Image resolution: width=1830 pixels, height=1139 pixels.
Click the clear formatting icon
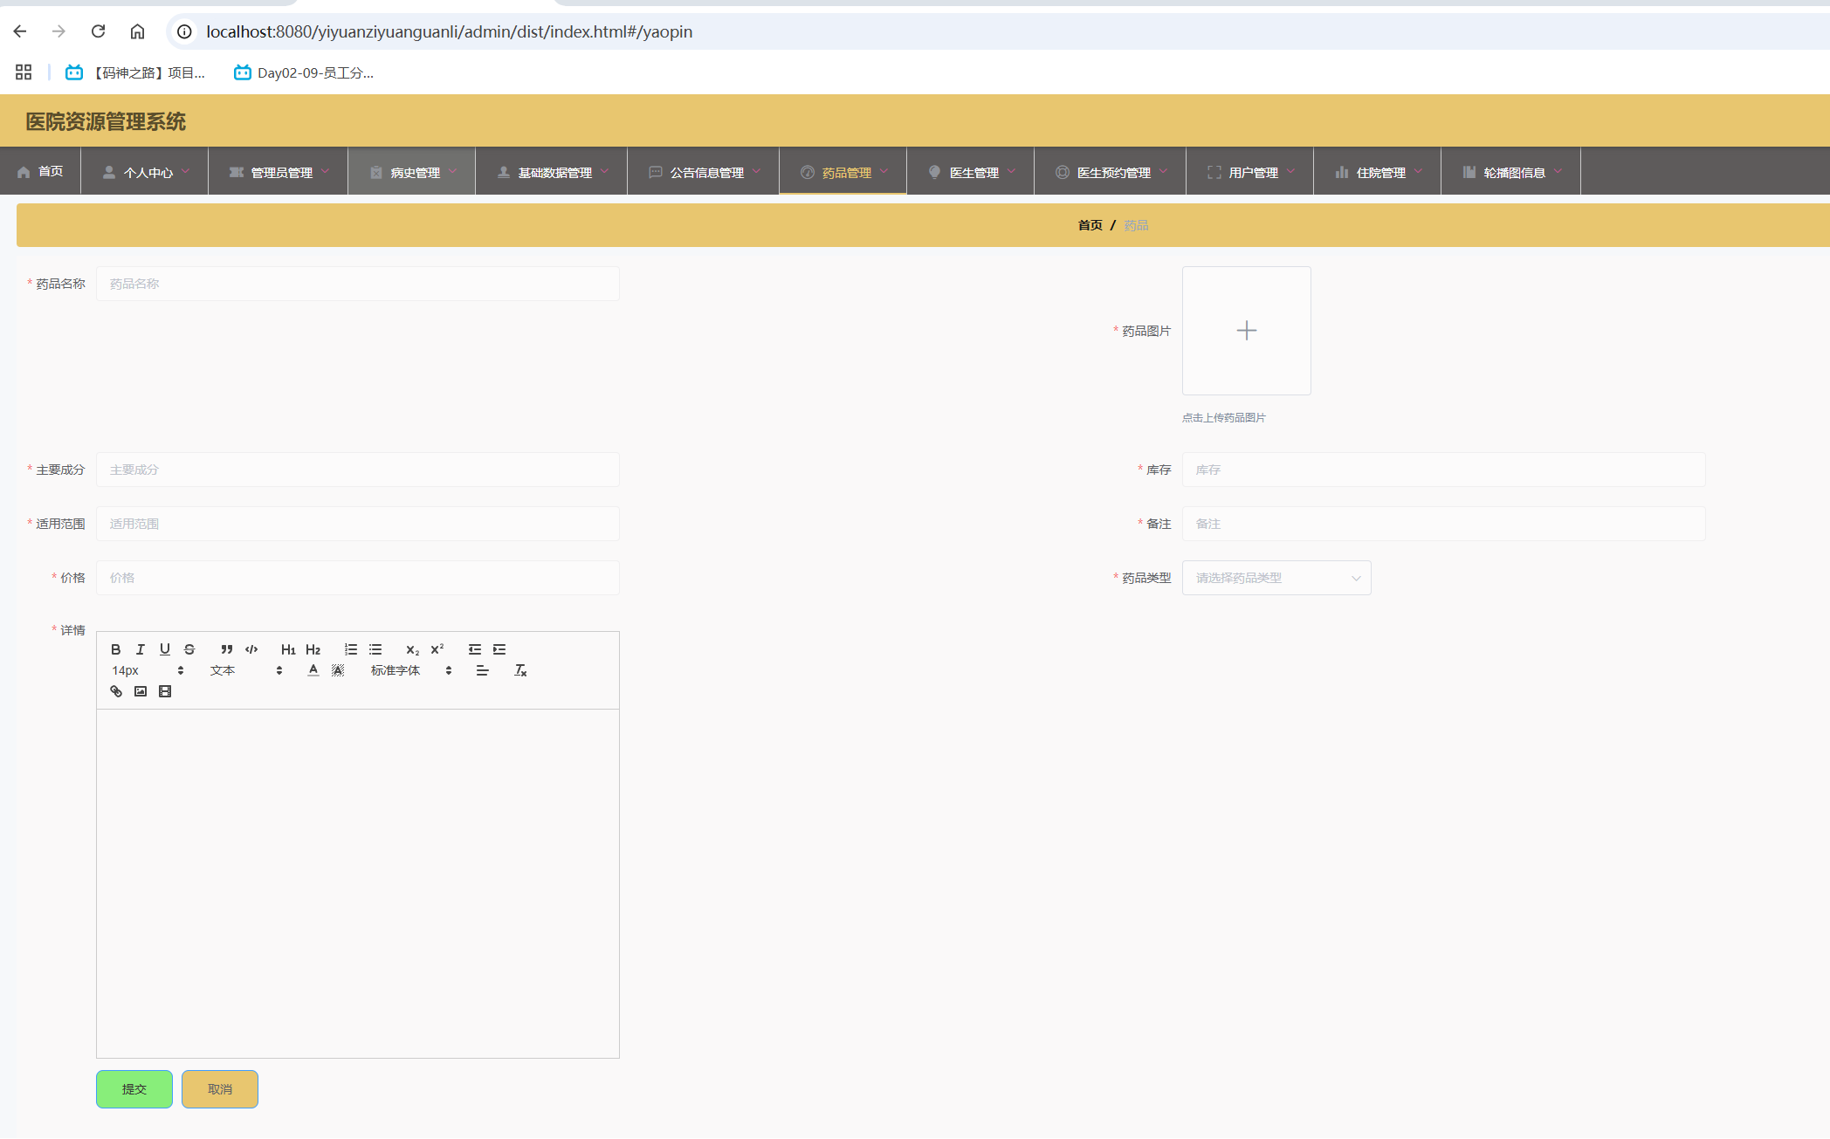[x=520, y=670]
